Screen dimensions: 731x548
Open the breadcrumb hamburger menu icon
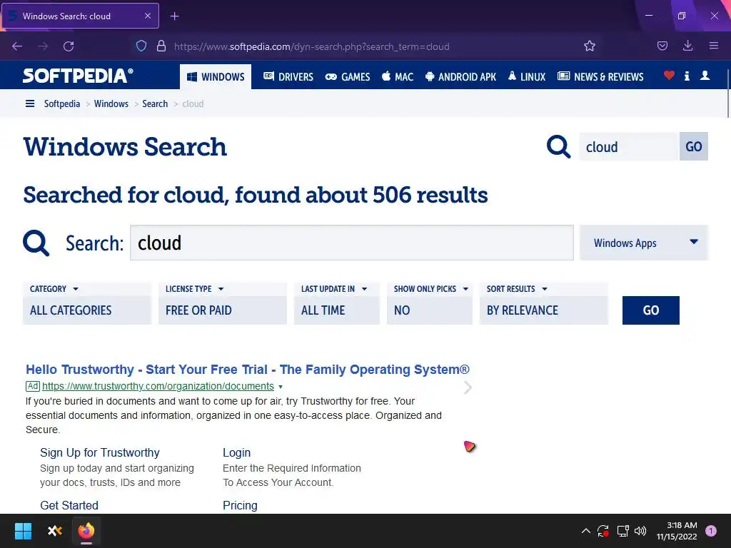[30, 103]
